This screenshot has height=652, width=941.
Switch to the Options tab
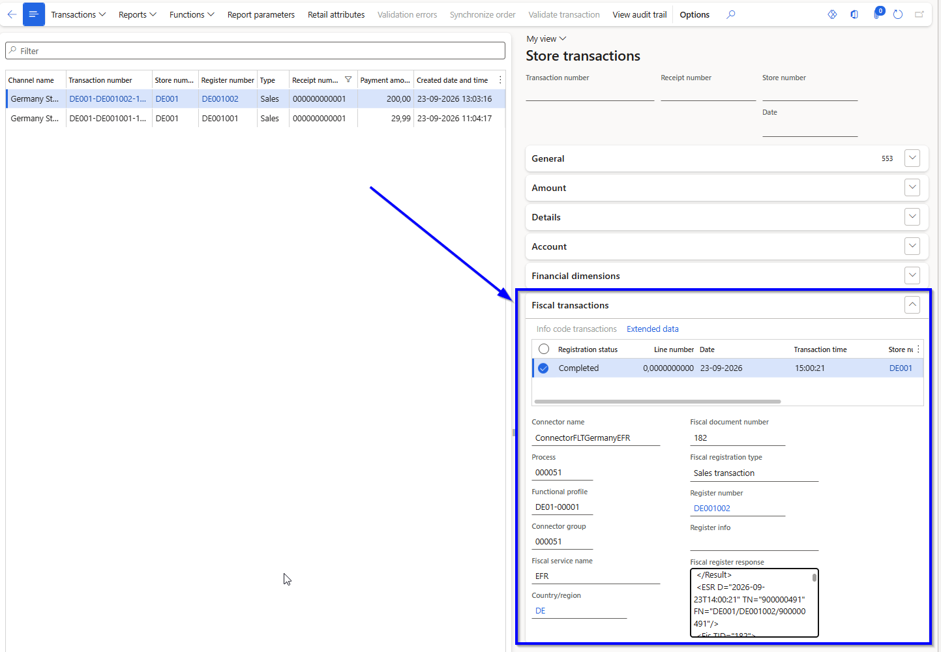tap(695, 14)
